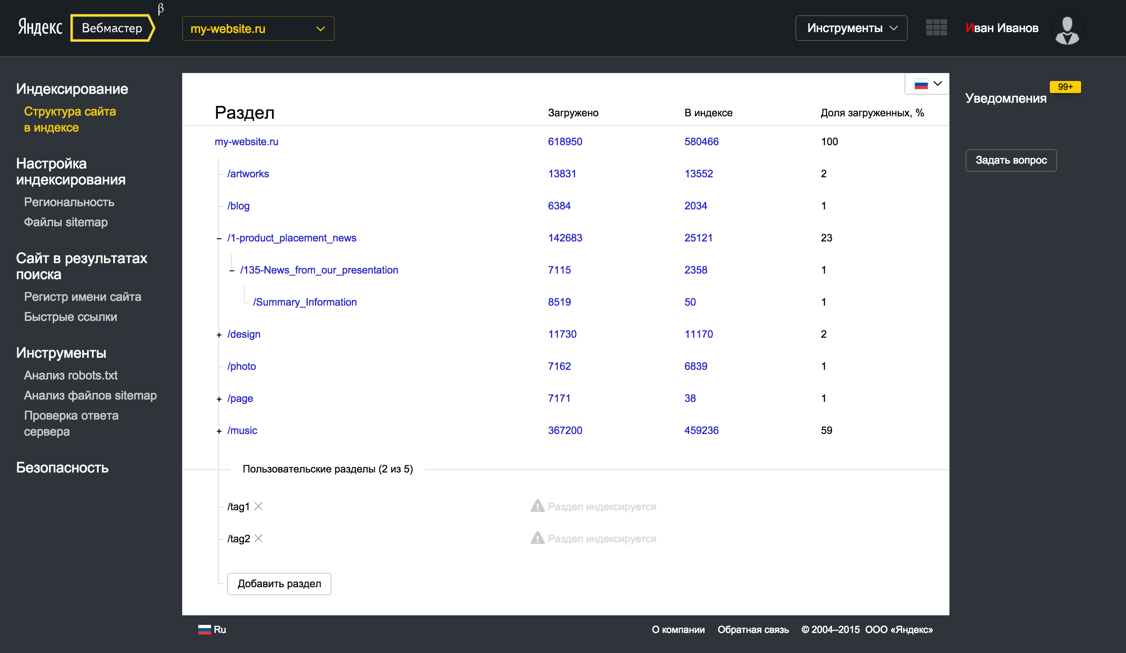Screen dimensions: 1126x653
Task: Click the Доля загруженных, % column header
Action: click(872, 113)
